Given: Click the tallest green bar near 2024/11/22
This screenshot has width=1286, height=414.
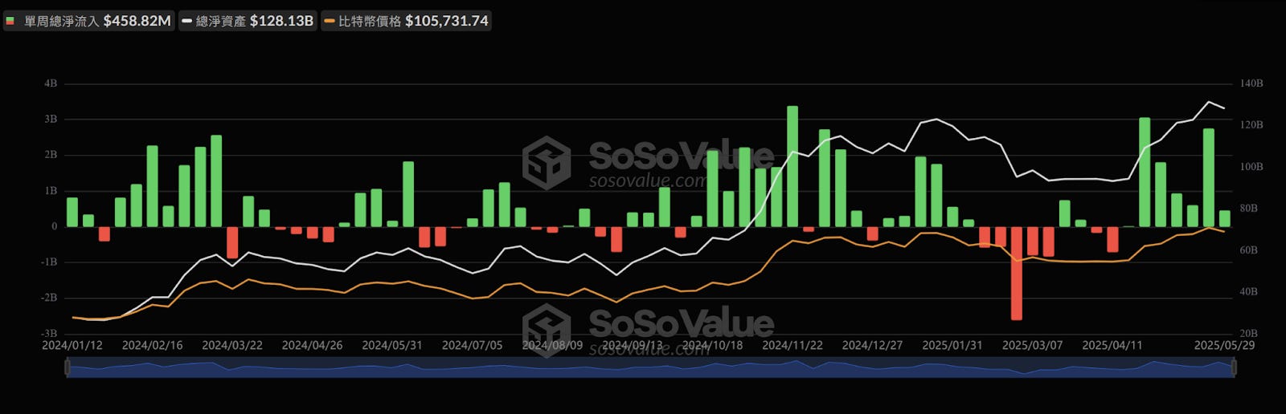Looking at the screenshot, I should (792, 166).
